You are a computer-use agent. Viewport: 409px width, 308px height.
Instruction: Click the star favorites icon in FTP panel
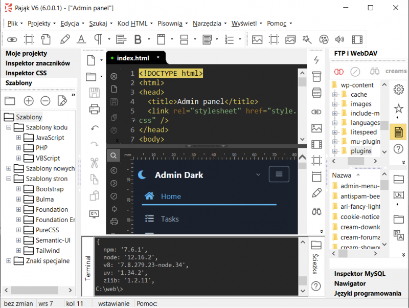[398, 108]
